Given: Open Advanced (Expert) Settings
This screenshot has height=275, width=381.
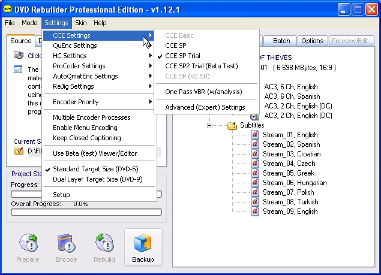Looking at the screenshot, I should pyautogui.click(x=206, y=107).
